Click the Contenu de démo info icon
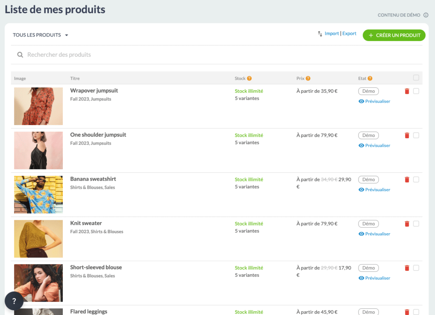Viewport: 435px width, 315px height. pos(426,15)
